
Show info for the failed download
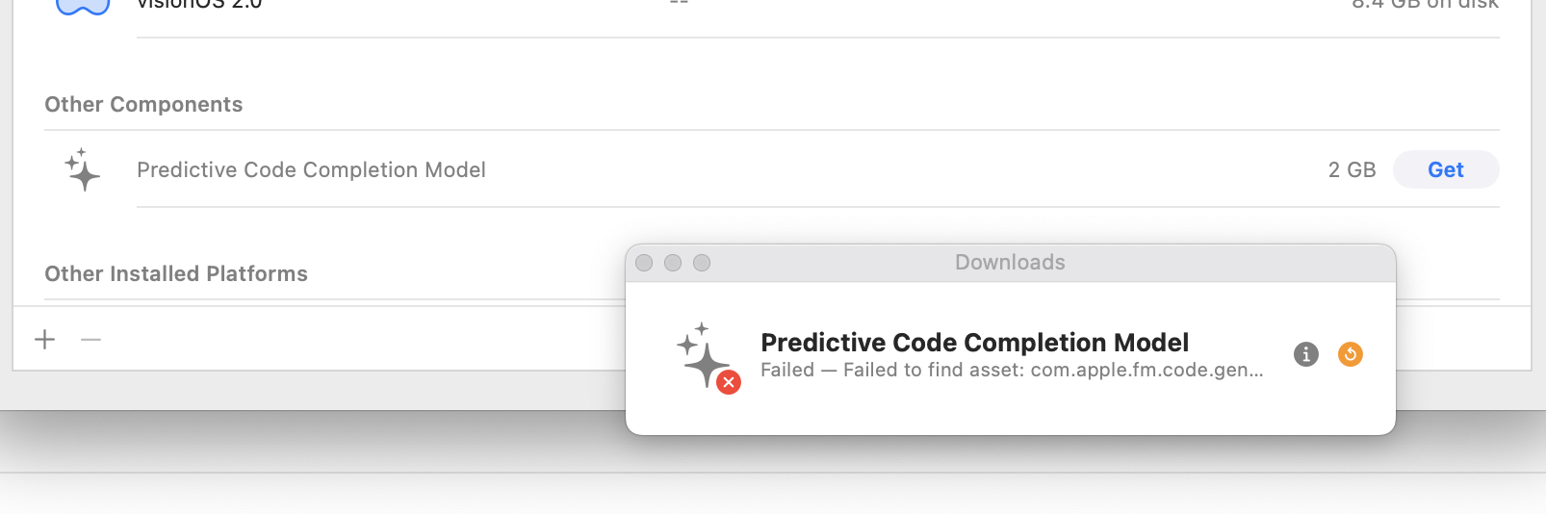point(1305,354)
